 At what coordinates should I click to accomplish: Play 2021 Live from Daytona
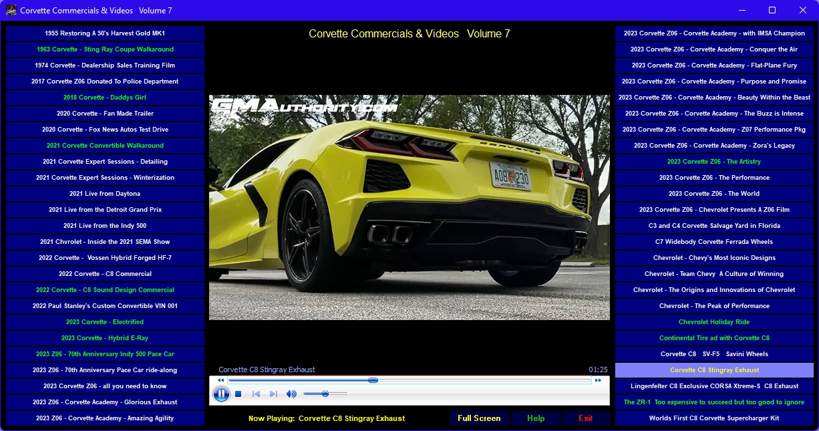click(x=105, y=194)
